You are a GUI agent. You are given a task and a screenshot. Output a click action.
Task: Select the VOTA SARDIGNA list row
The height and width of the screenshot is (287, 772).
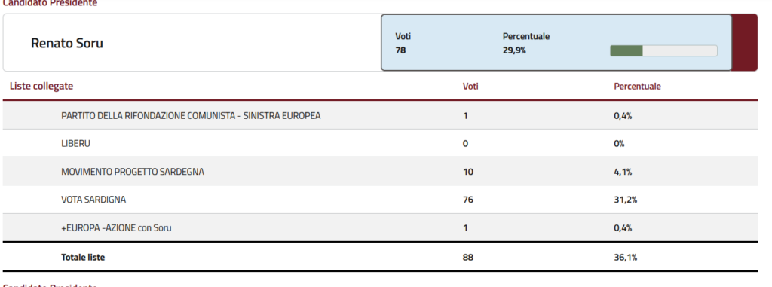click(x=380, y=200)
